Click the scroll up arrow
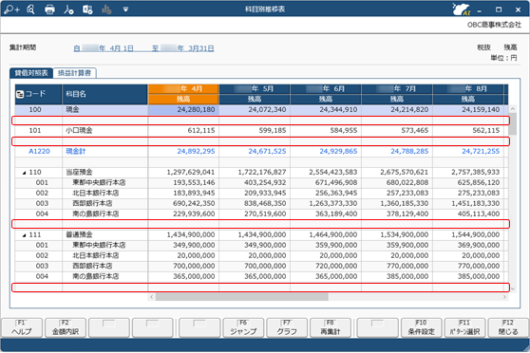Image resolution: width=530 pixels, height=353 pixels. point(512,109)
